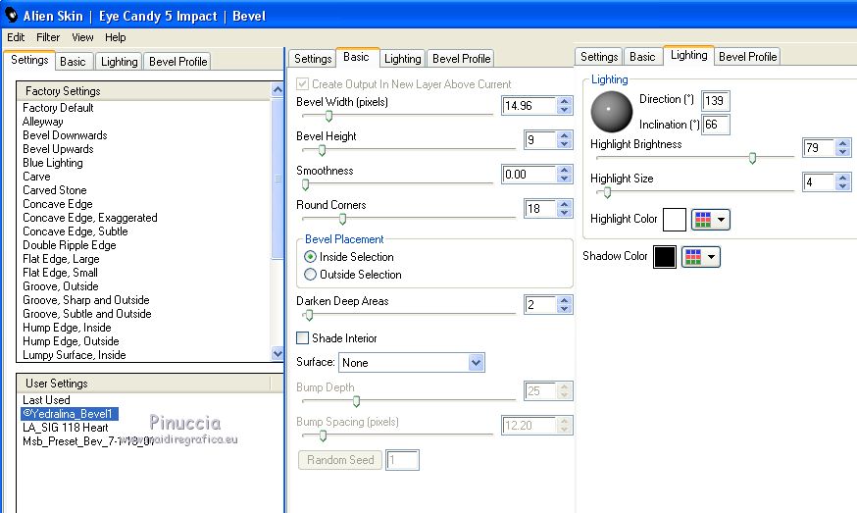Select the Carved Stone preset
The image size is (857, 513).
coord(55,189)
